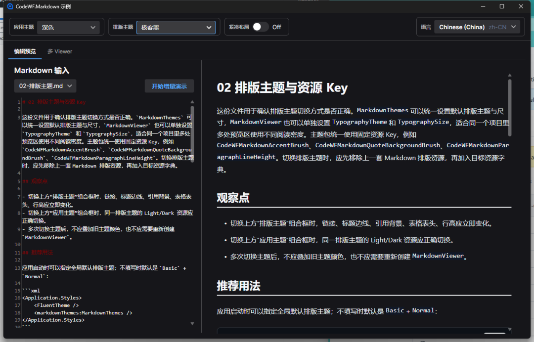Image resolution: width=534 pixels, height=342 pixels.
Task: Click the preview bullet mentioning Light/Dark 资源
Action: (x=342, y=240)
